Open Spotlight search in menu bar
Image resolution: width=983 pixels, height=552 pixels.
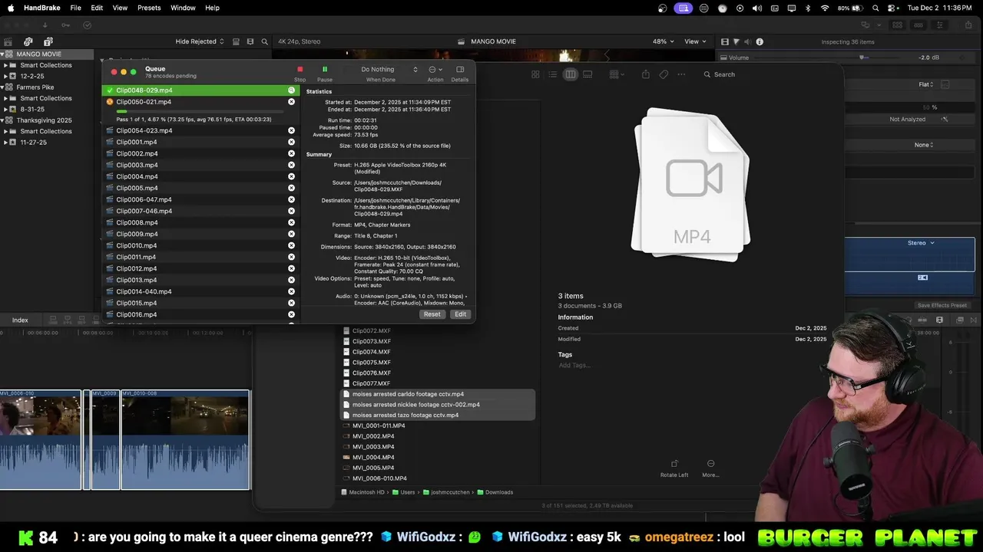(x=876, y=8)
